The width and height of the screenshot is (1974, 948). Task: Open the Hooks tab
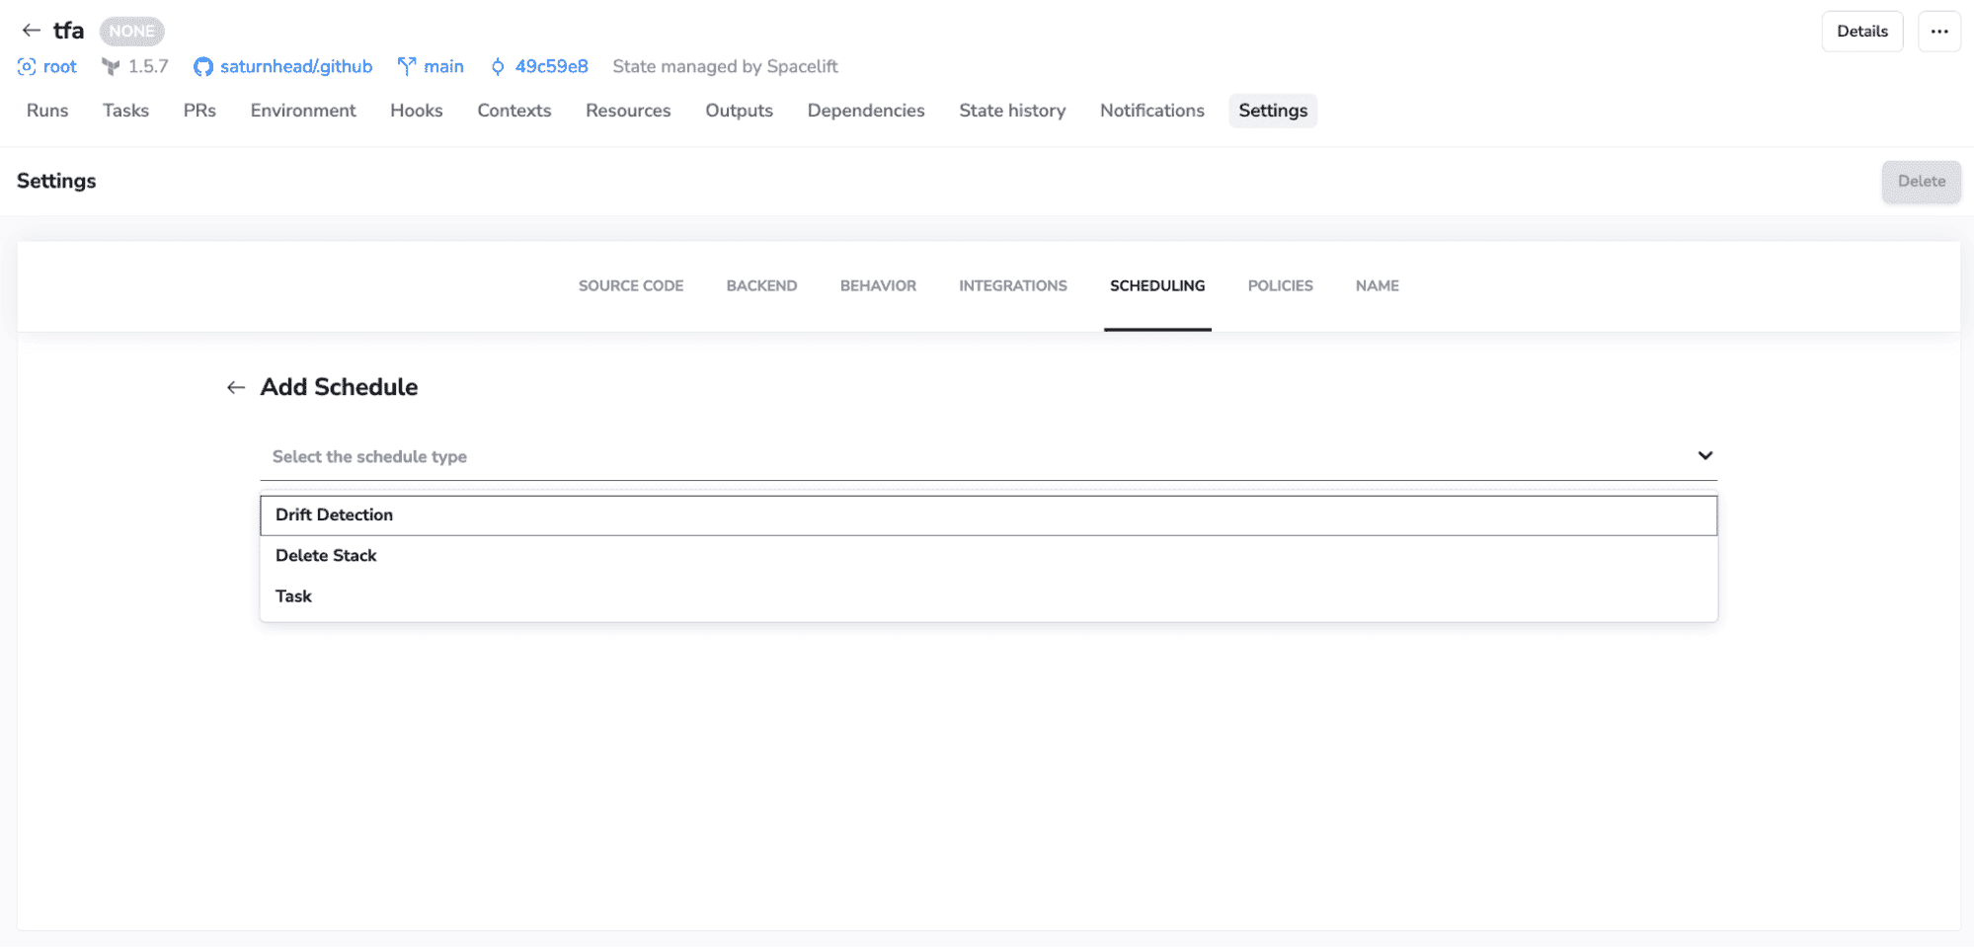(x=417, y=111)
